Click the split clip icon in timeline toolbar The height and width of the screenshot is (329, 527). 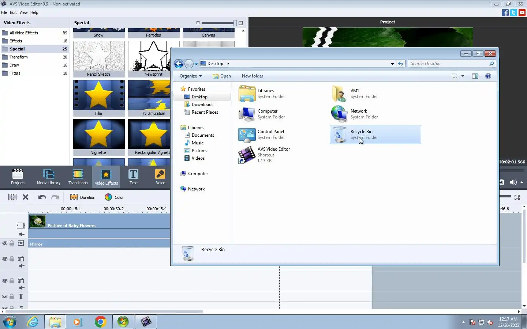pyautogui.click(x=12, y=197)
